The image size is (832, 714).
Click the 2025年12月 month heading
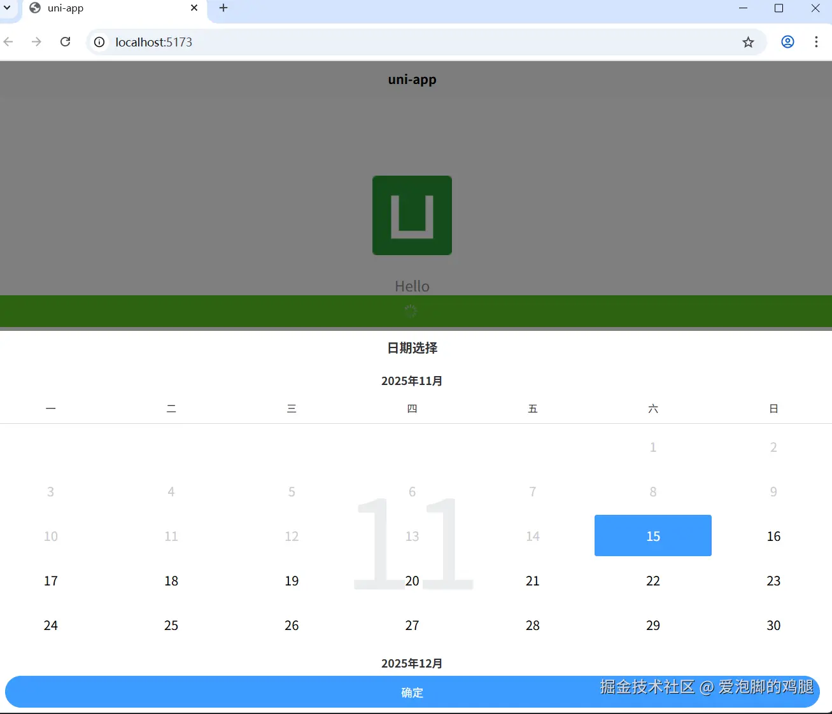(x=412, y=664)
